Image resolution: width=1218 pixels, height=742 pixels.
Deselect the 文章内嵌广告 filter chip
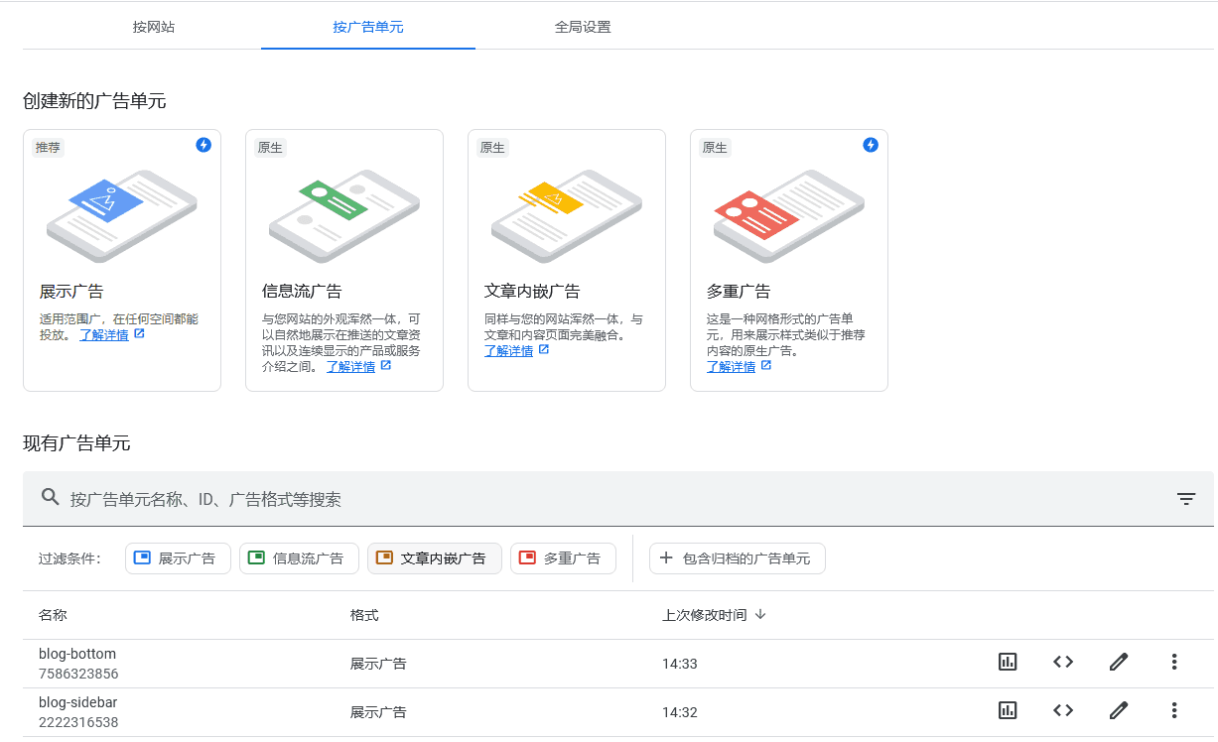(x=434, y=557)
